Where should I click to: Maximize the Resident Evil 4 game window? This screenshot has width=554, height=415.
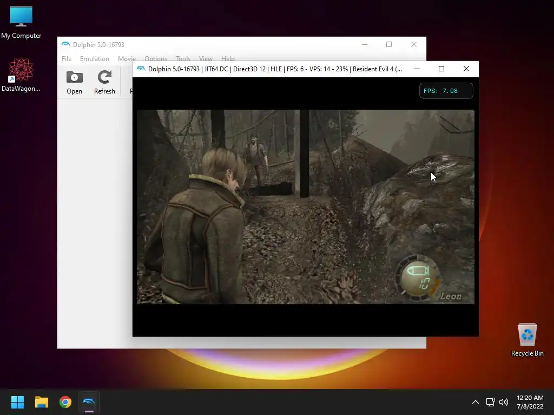coord(441,69)
